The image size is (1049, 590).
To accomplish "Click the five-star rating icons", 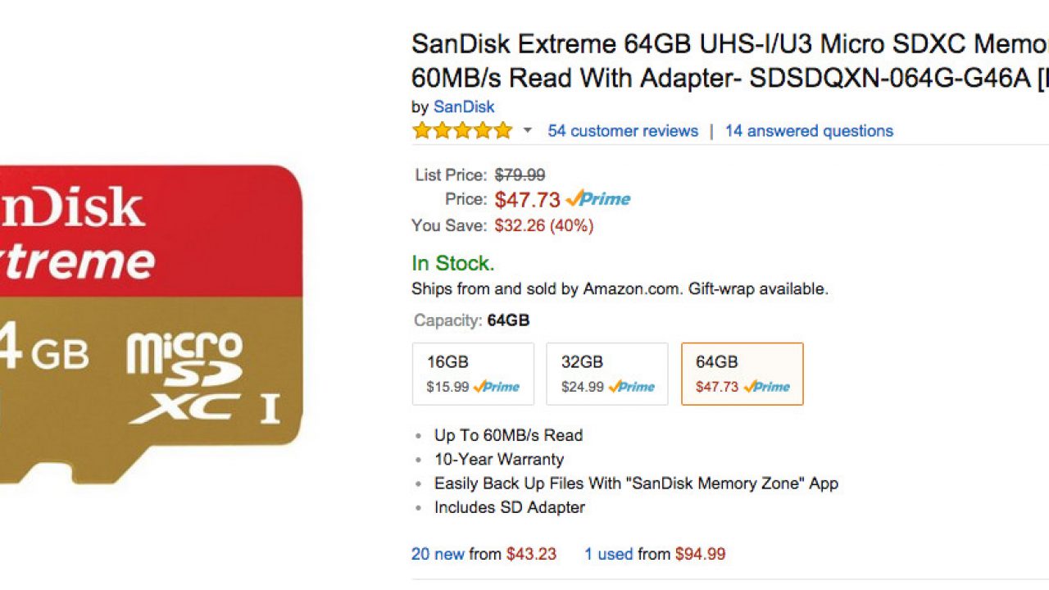I will 462,130.
